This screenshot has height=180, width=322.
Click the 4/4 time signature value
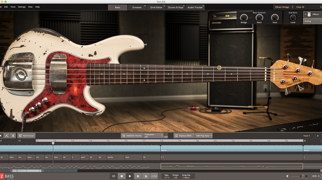pyautogui.click(x=167, y=178)
